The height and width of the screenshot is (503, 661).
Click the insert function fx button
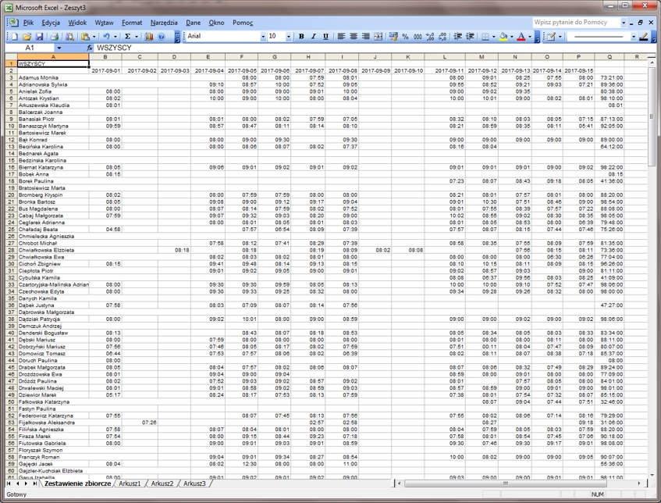tap(90, 48)
